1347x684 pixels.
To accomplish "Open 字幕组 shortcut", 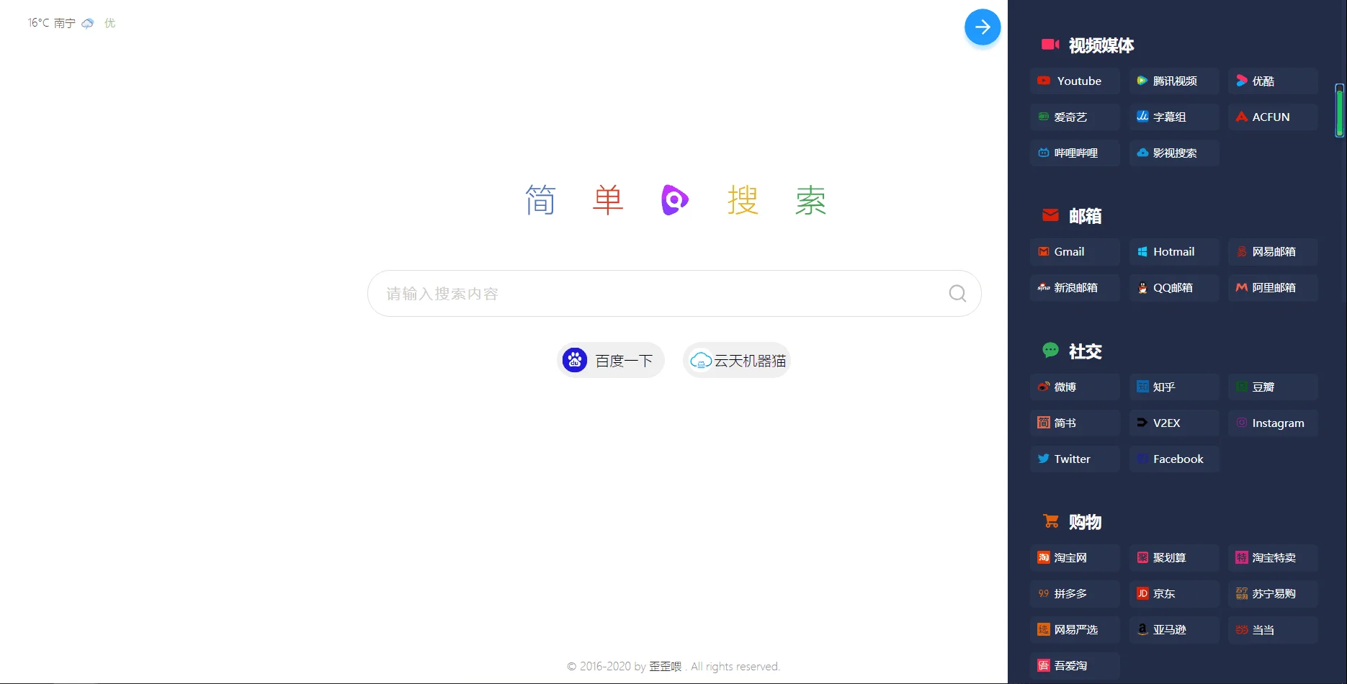I will tap(1174, 117).
